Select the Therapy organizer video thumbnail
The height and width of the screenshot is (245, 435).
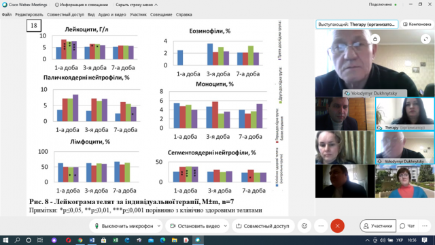(405, 114)
